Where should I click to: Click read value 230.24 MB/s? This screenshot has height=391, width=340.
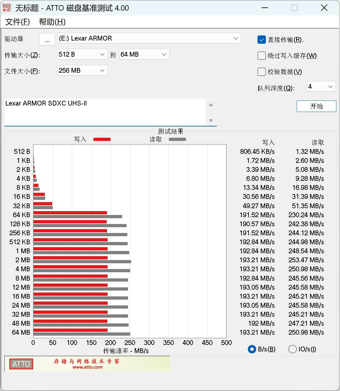(x=306, y=215)
